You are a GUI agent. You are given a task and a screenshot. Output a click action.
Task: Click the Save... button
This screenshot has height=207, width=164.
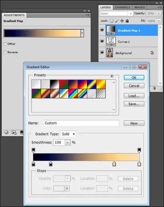point(134,104)
